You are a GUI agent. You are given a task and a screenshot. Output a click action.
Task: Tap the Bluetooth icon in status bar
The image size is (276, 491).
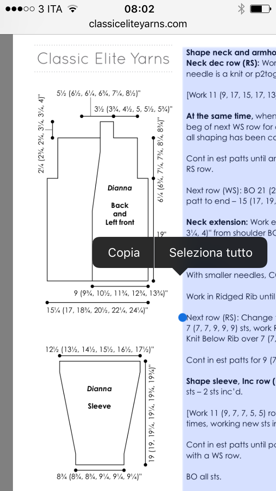[x=241, y=9]
